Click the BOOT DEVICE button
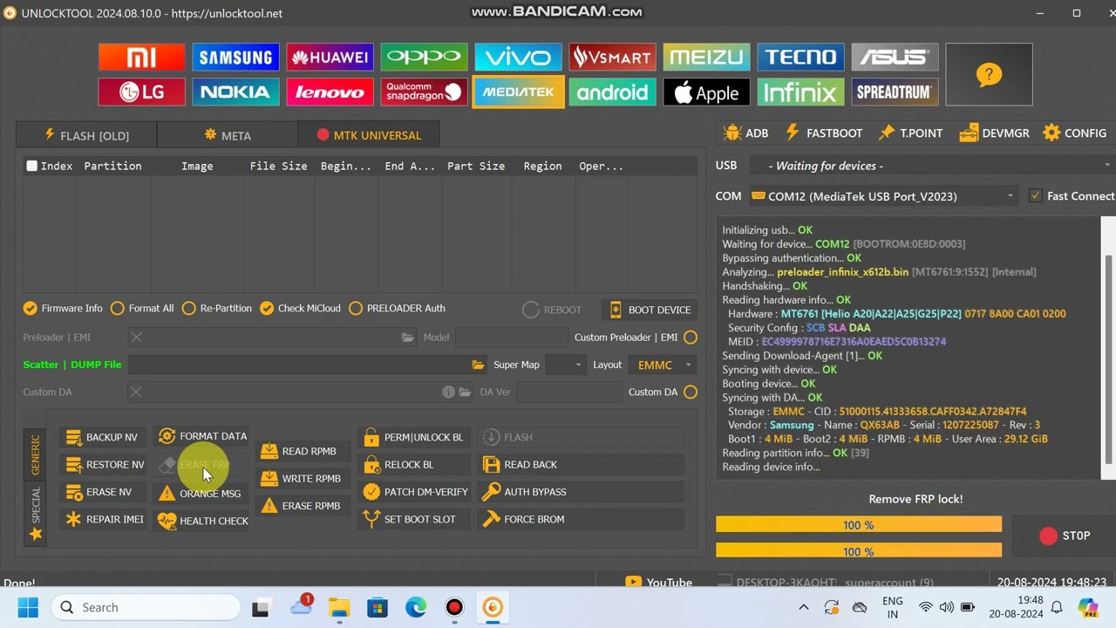Screen dimensions: 1116x628 pos(650,310)
